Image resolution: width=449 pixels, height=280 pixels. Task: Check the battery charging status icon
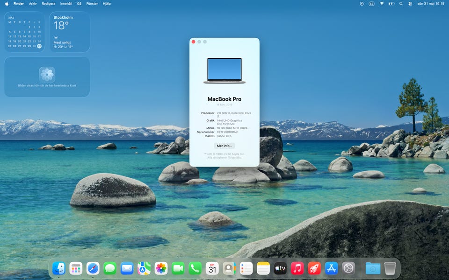[391, 4]
